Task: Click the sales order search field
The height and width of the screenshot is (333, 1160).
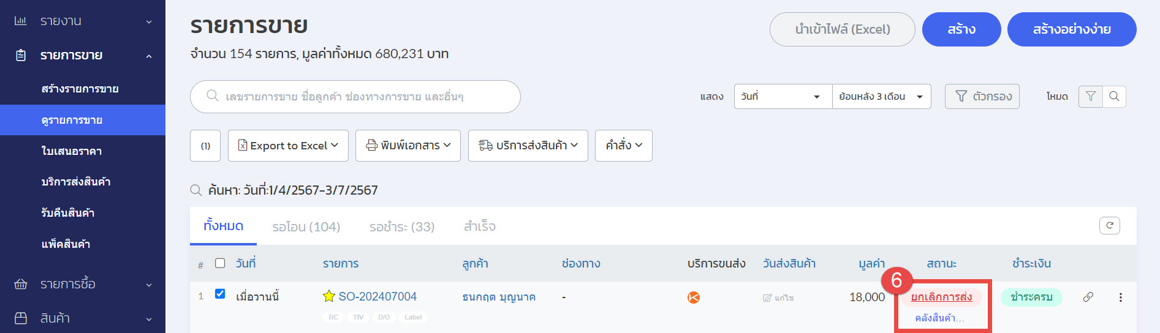Action: click(x=355, y=97)
